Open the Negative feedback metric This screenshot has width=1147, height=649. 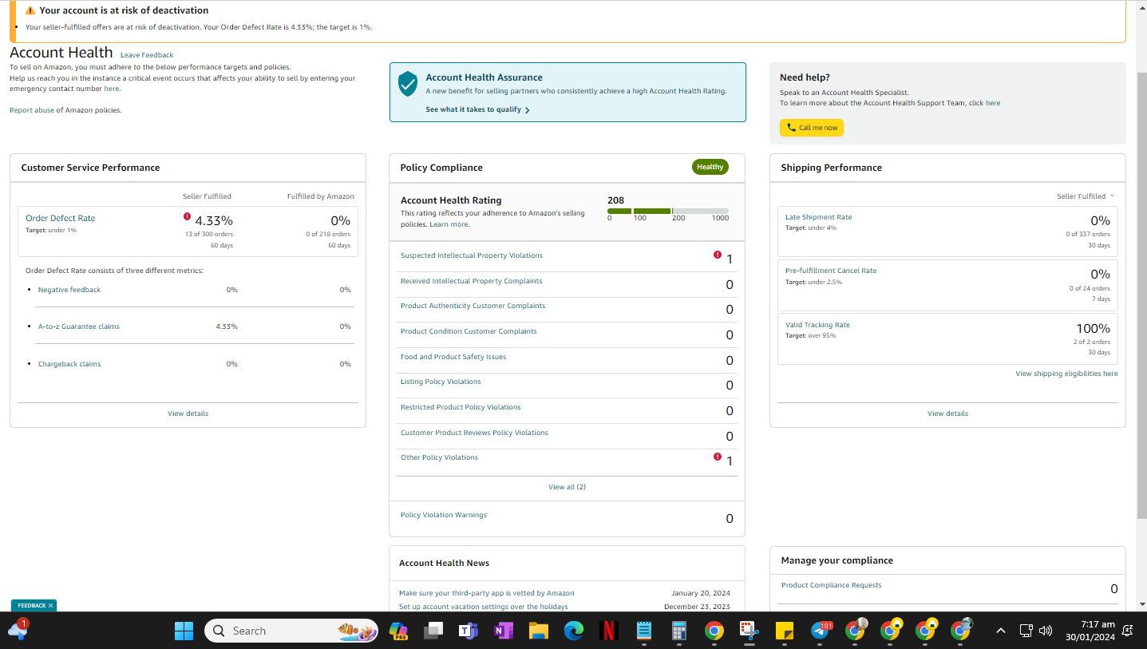click(69, 290)
